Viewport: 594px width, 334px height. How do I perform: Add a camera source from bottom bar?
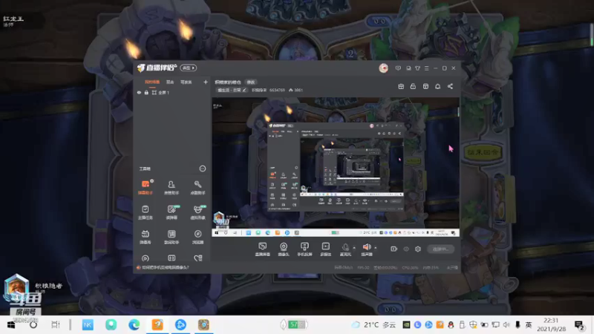pyautogui.click(x=284, y=249)
